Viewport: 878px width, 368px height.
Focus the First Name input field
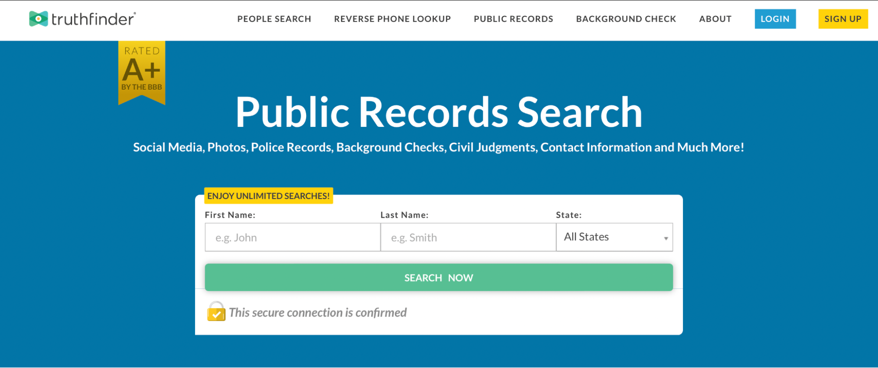tap(293, 237)
